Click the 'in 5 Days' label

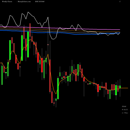point(125,113)
